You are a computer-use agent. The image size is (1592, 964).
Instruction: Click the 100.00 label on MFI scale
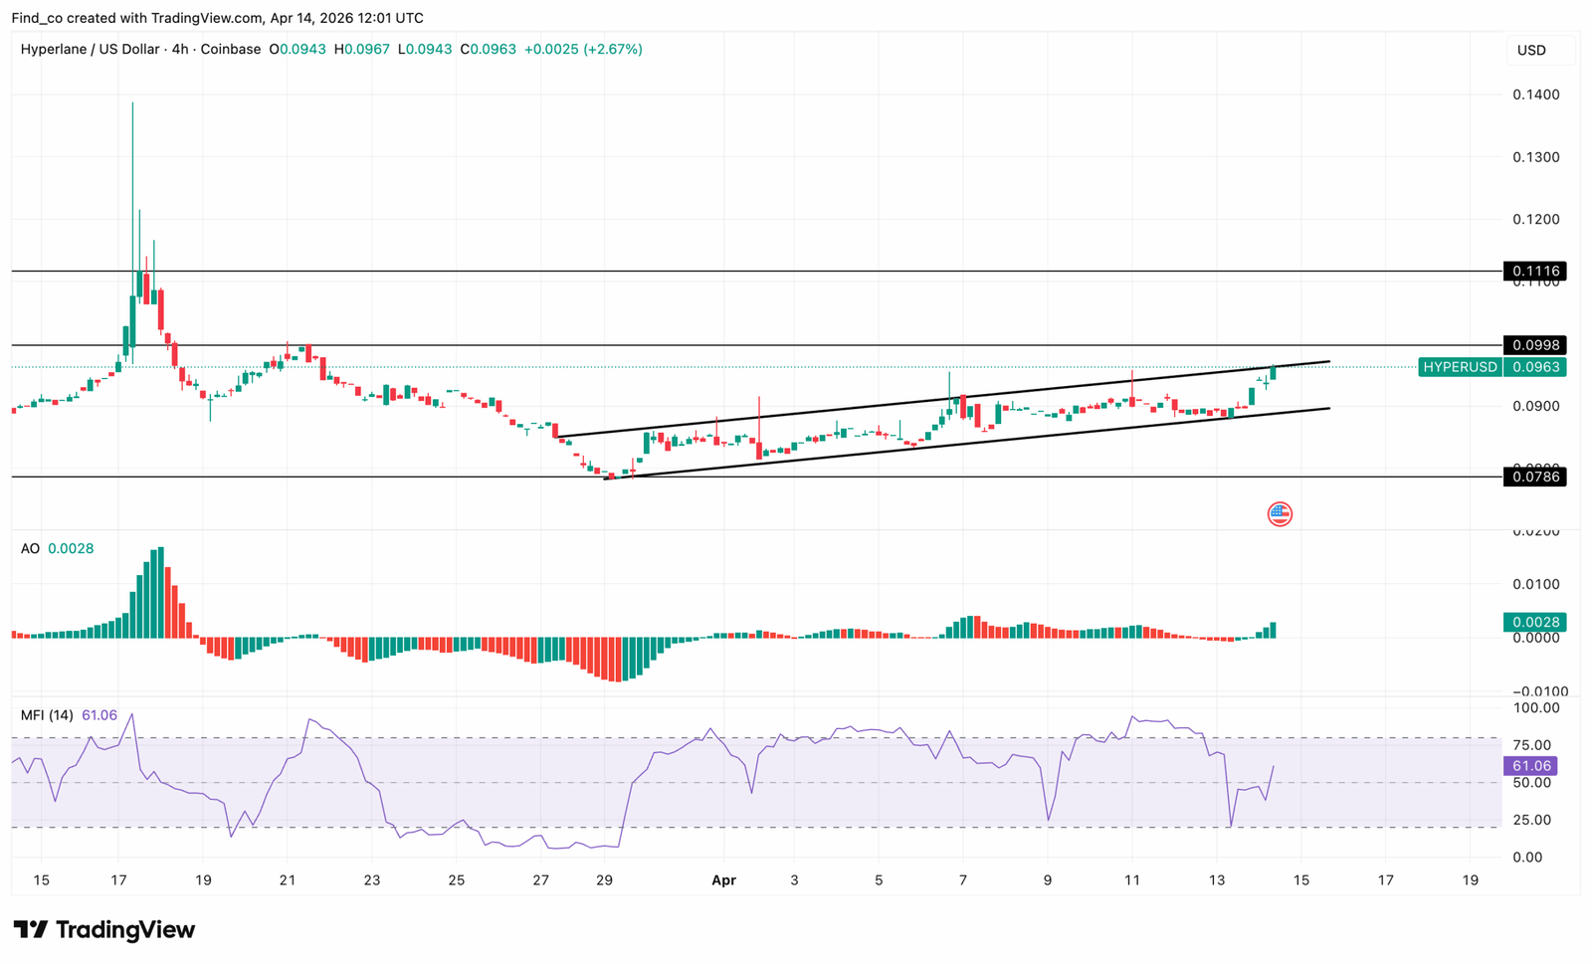click(x=1535, y=708)
